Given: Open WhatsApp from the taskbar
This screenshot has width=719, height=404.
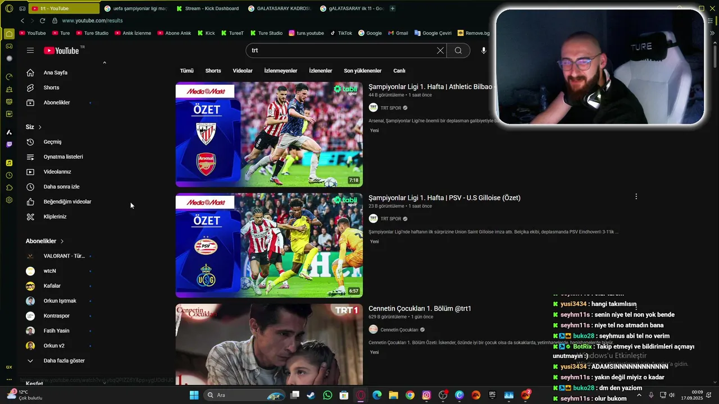Looking at the screenshot, I should pos(327,395).
